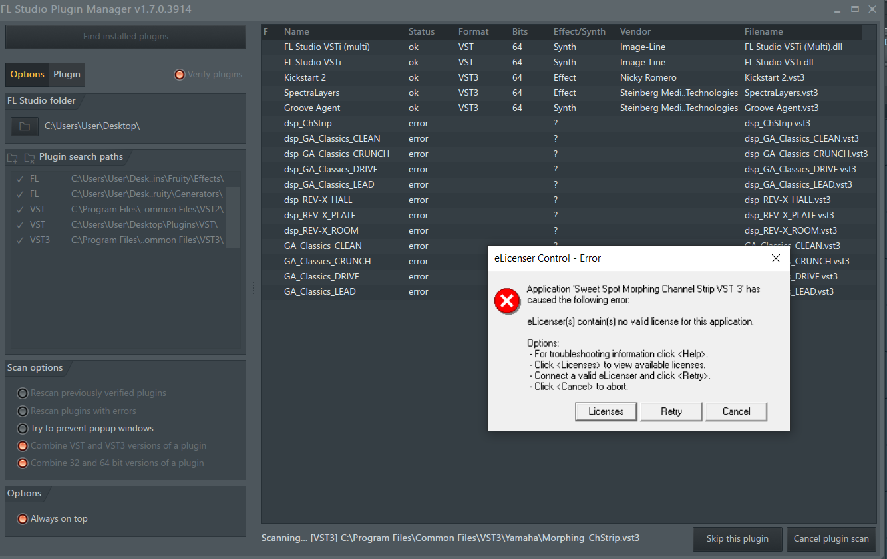
Task: Click the remove plugin search path icon
Action: pos(29,158)
